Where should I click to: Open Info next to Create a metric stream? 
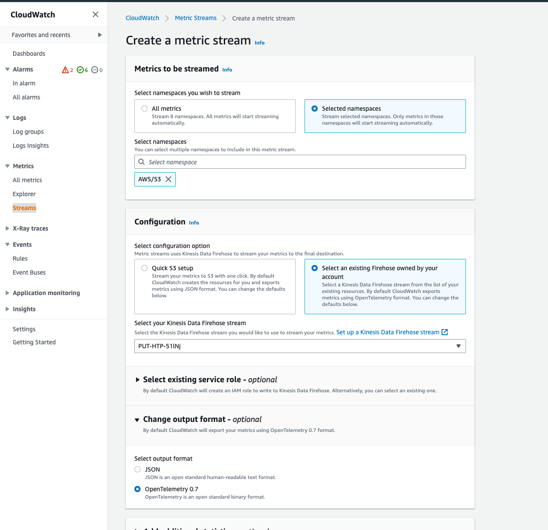coord(260,43)
